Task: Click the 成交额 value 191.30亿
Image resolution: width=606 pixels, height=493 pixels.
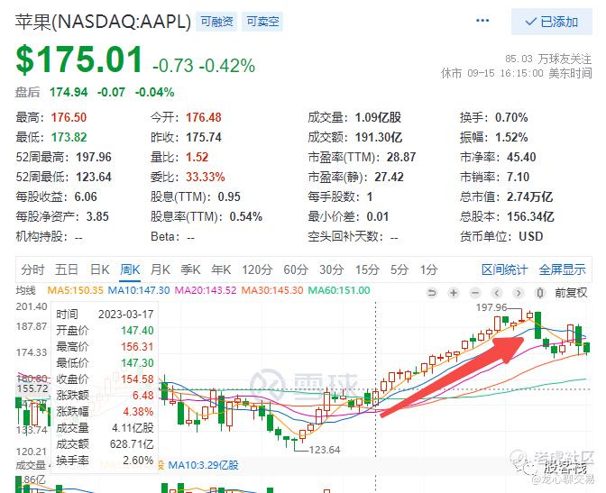Action: (379, 137)
